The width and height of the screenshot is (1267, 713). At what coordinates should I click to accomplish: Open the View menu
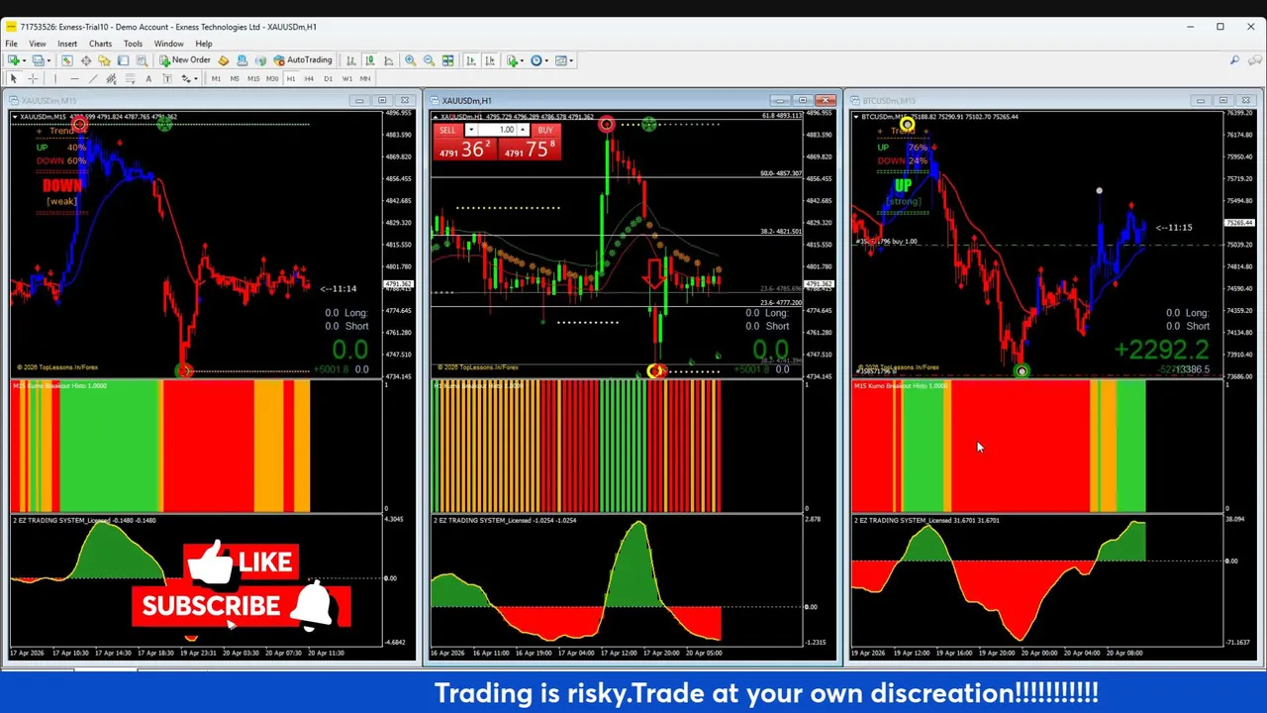pos(38,44)
